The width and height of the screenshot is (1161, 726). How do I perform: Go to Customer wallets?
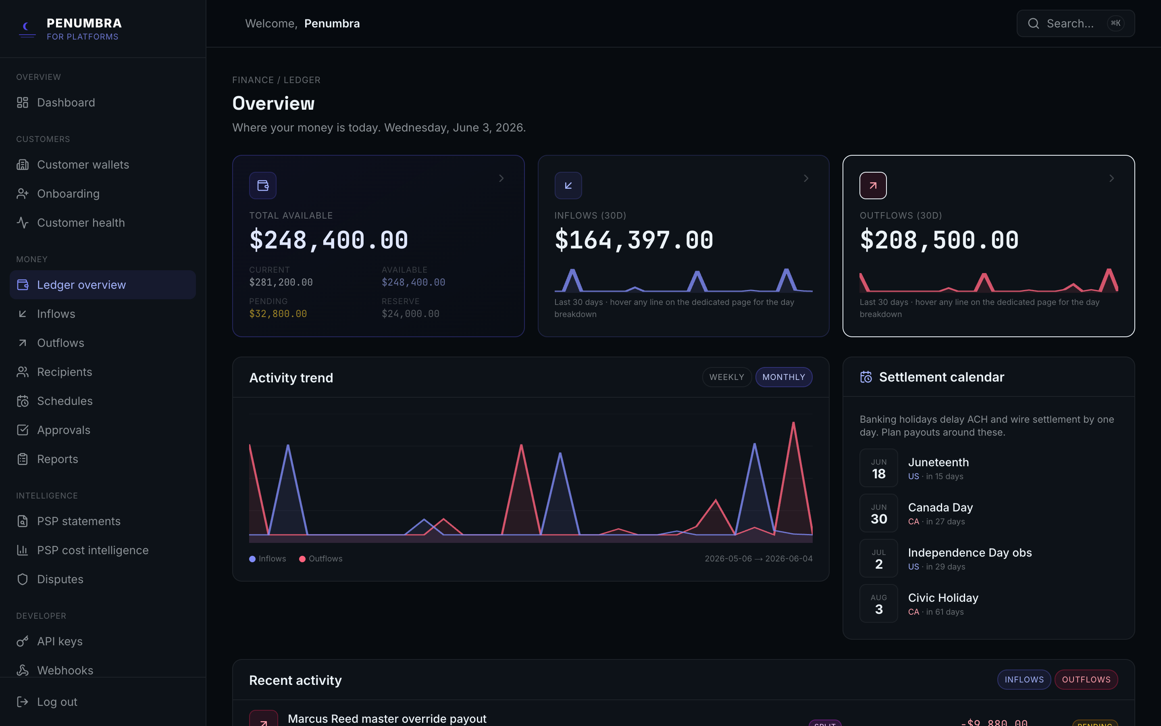tap(103, 165)
